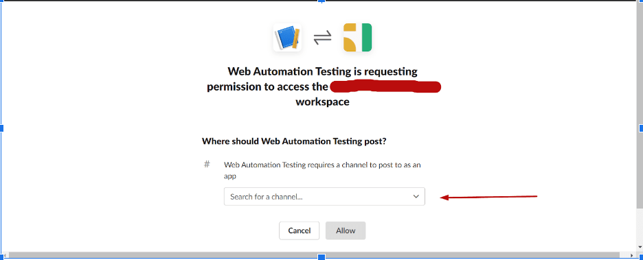Image resolution: width=643 pixels, height=260 pixels.
Task: Expand the channel list with the chevron arrow
Action: 416,196
